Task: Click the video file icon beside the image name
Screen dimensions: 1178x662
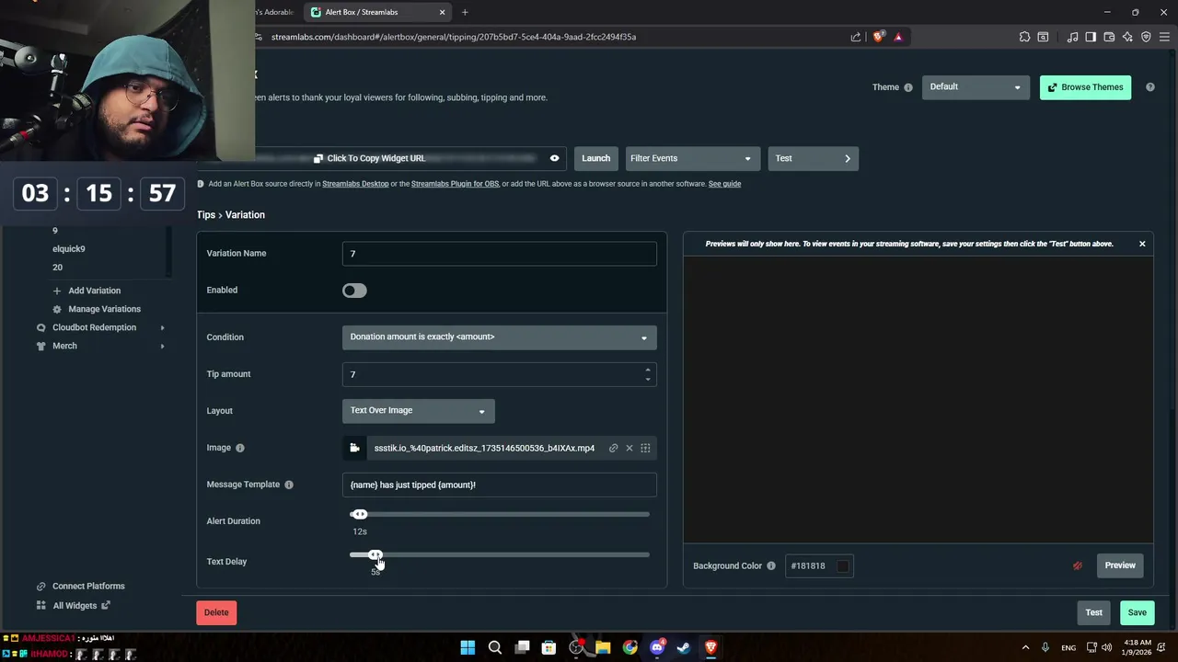Action: (354, 448)
